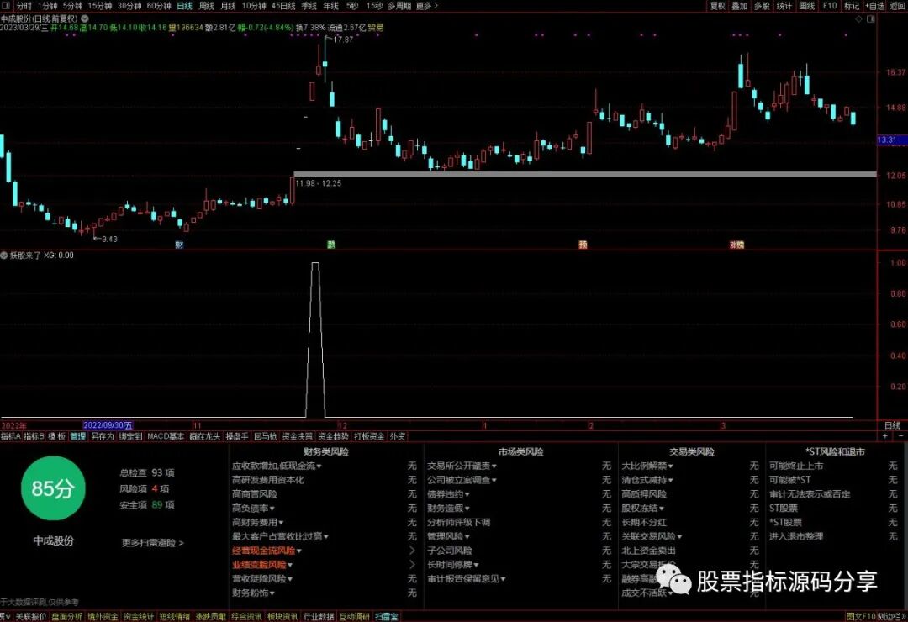The image size is (908, 622).
Task: Click 风险项 4 项 count
Action: 145,489
